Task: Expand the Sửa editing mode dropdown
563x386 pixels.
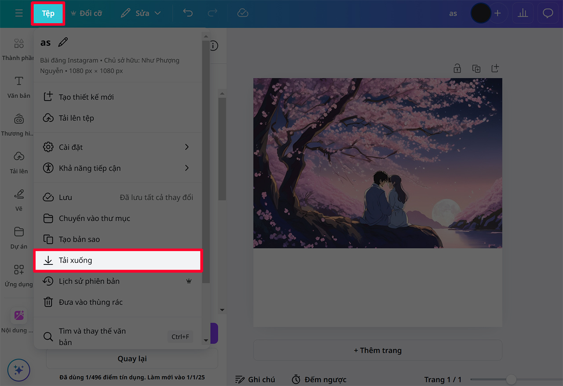Action: coord(141,13)
